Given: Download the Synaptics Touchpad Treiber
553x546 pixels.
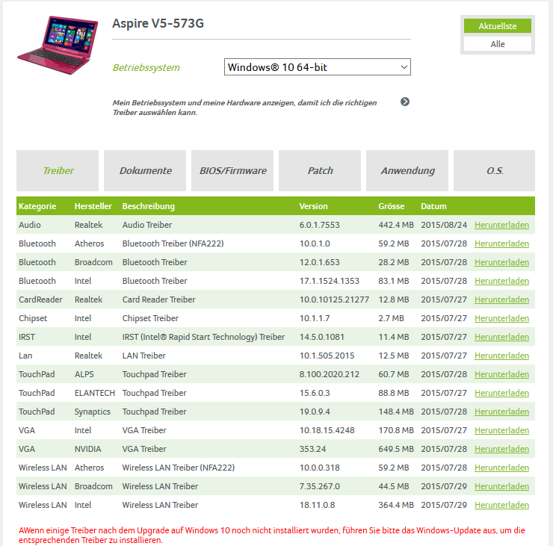Looking at the screenshot, I should click(x=501, y=412).
